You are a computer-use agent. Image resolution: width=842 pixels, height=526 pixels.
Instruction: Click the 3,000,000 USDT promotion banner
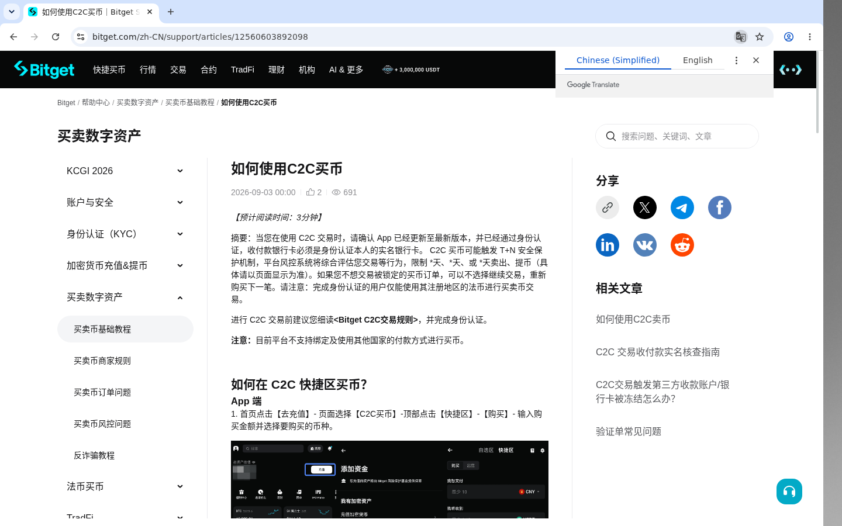(411, 70)
